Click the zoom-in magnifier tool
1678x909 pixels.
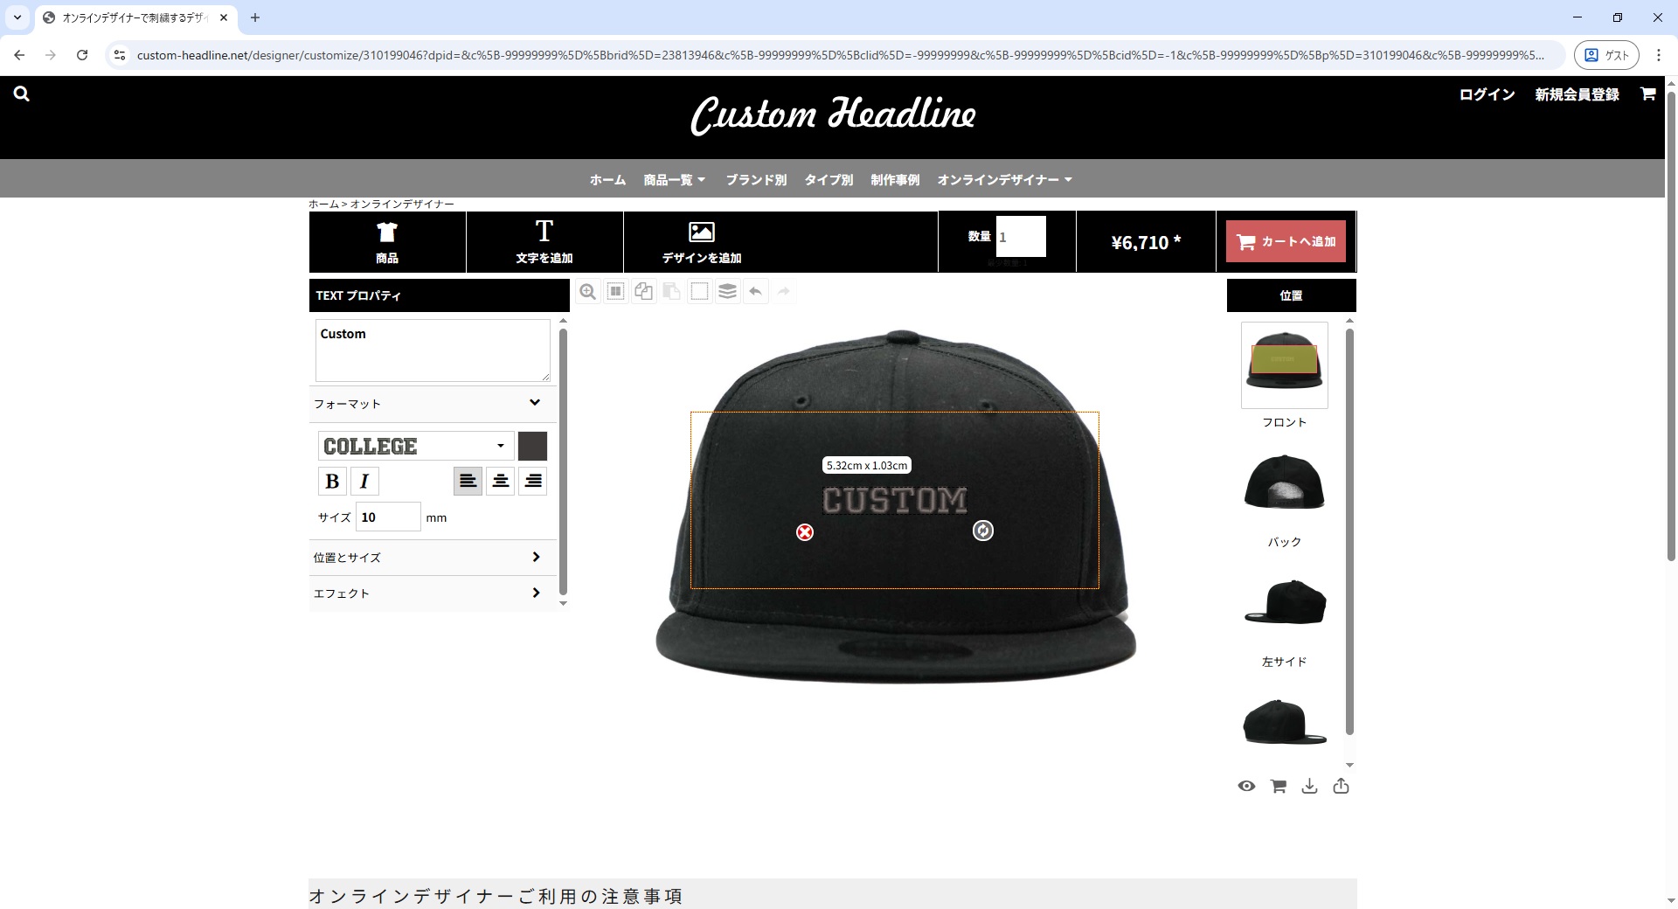[588, 292]
